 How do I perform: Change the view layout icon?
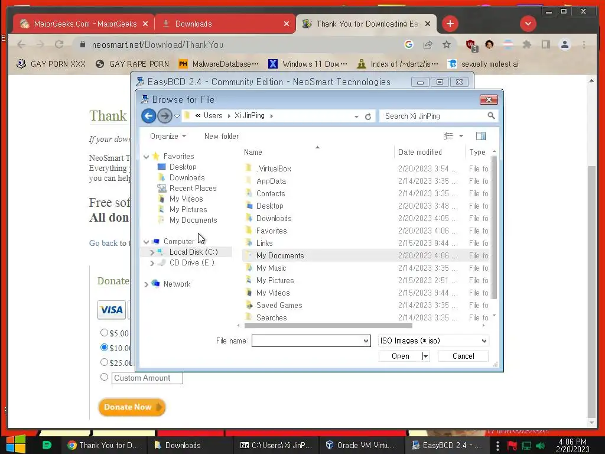point(448,136)
